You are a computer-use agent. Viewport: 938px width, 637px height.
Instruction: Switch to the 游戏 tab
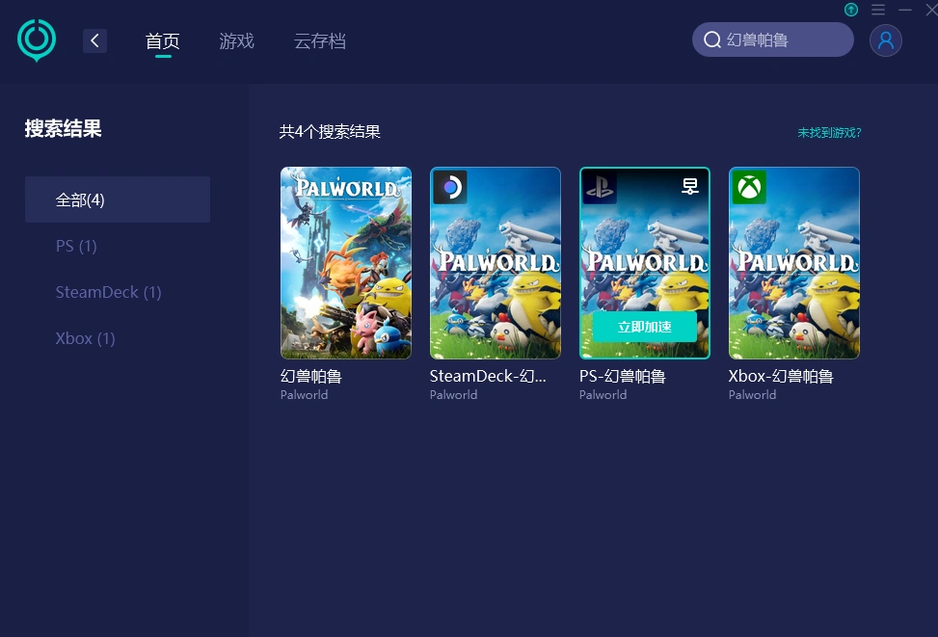(236, 40)
